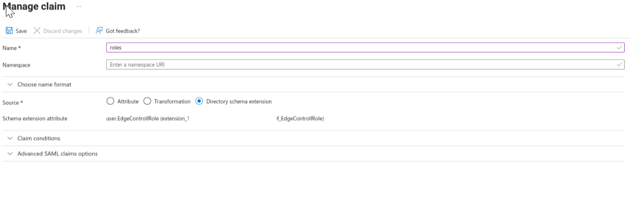Expand the Claim conditions section
This screenshot has width=630, height=200.
pyautogui.click(x=39, y=139)
